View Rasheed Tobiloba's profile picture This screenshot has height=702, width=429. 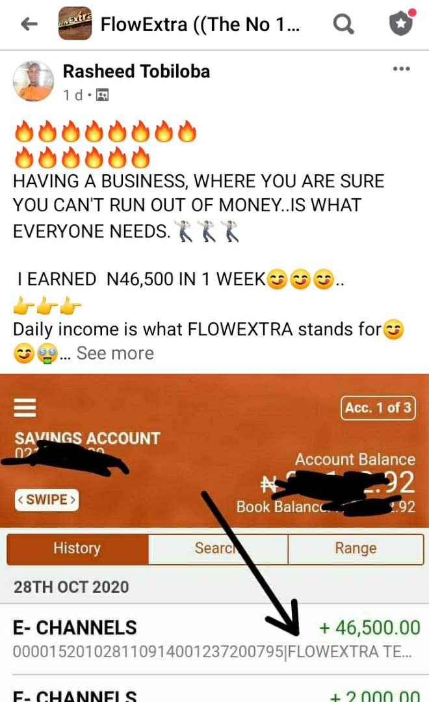[34, 81]
